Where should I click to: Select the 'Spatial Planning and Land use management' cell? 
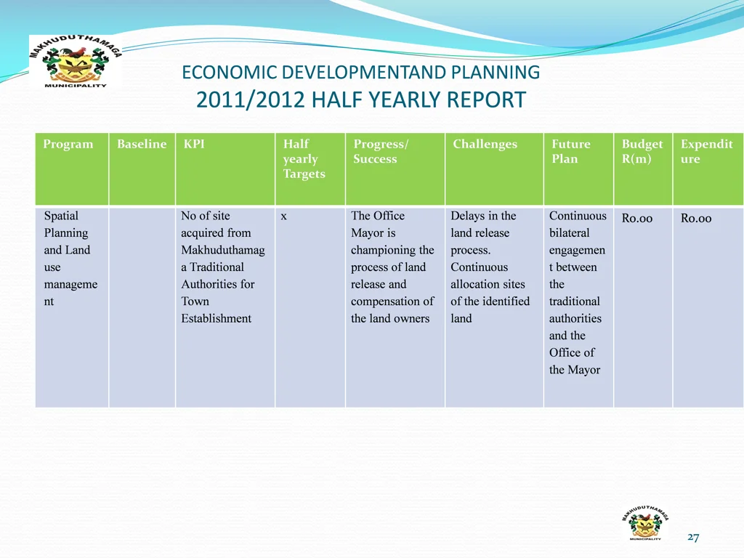point(72,307)
